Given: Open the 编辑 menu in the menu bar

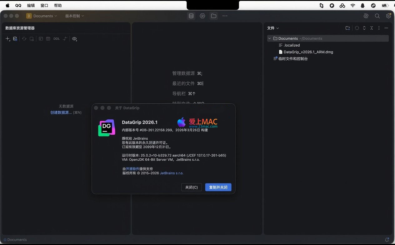Looking at the screenshot, I should (x=31, y=5).
